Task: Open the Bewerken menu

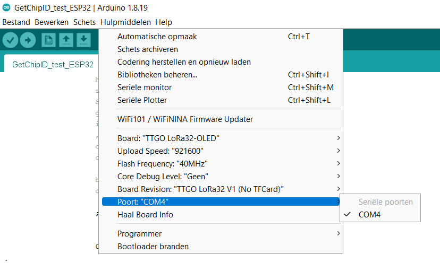Action: 52,22
